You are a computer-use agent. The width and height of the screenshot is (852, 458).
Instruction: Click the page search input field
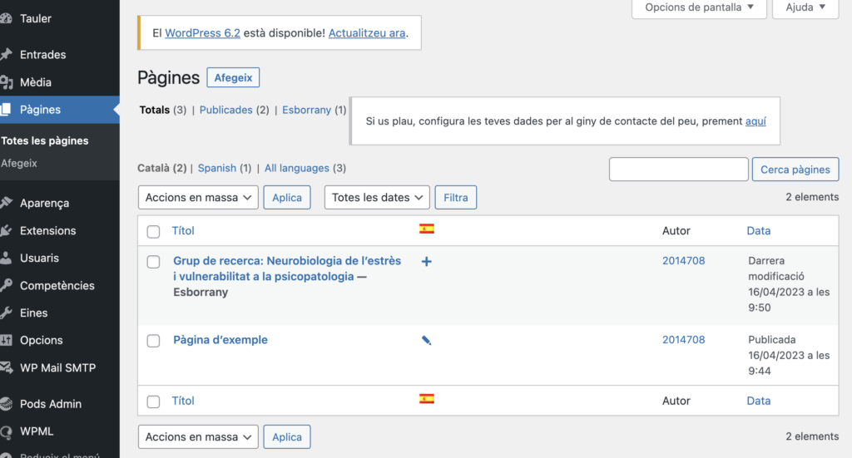click(678, 170)
